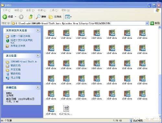The width and height of the screenshot is (162, 123).
Task: Open the Forward history dropdown arrow
Action: point(26,17)
